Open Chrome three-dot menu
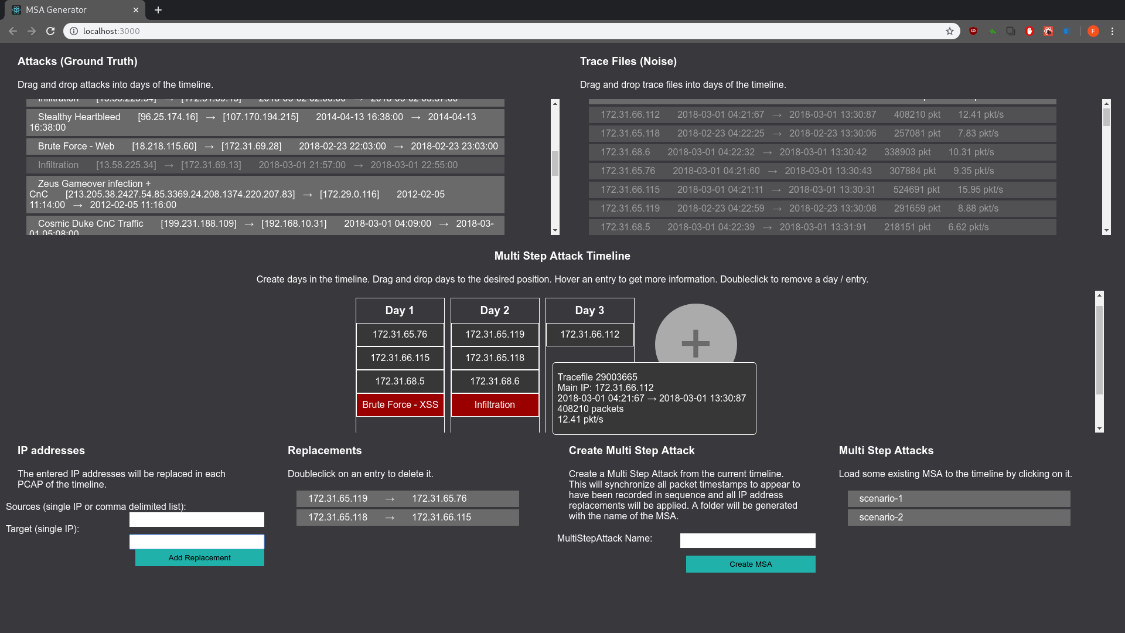The image size is (1125, 633). point(1112,31)
